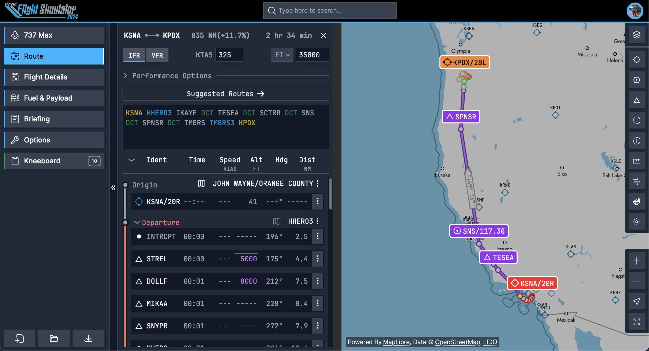
Task: Open OpenStreetMap attribution link
Action: pyautogui.click(x=457, y=342)
